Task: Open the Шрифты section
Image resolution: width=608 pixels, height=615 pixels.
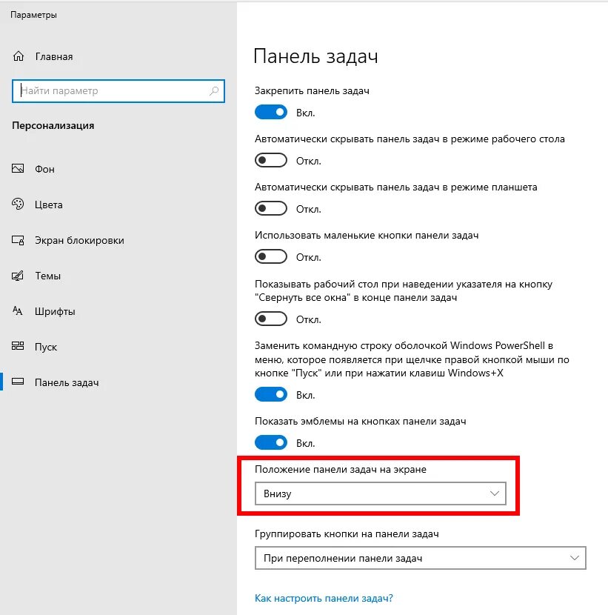Action: tap(55, 311)
